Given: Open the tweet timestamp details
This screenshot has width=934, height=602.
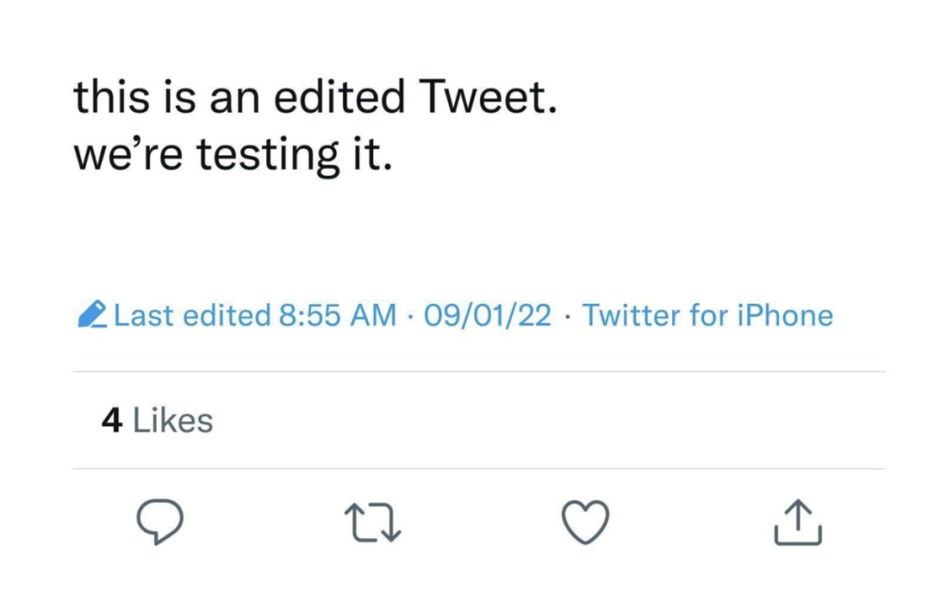Looking at the screenshot, I should 486,315.
